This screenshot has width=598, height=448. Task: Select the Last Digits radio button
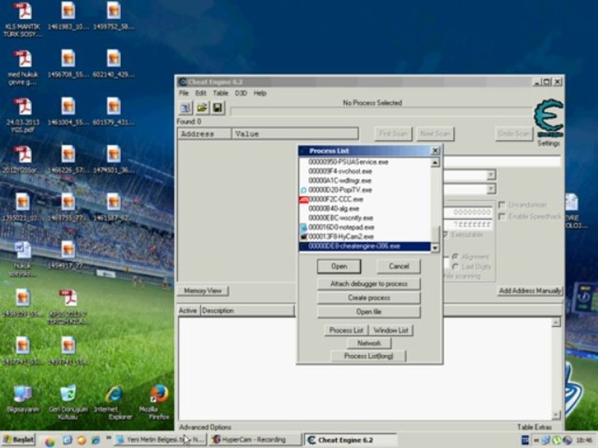(455, 266)
